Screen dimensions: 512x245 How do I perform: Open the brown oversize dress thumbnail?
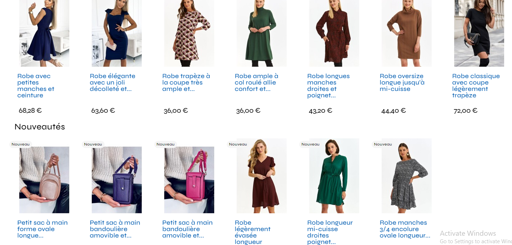[x=406, y=33]
